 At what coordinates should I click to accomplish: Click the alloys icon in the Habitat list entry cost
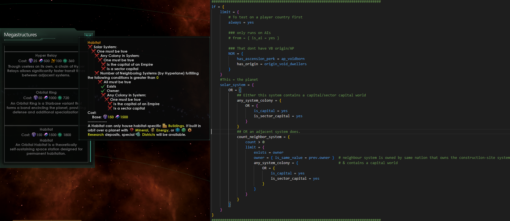[46, 135]
